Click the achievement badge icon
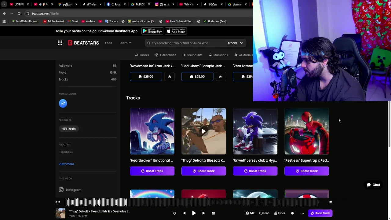 click(63, 103)
